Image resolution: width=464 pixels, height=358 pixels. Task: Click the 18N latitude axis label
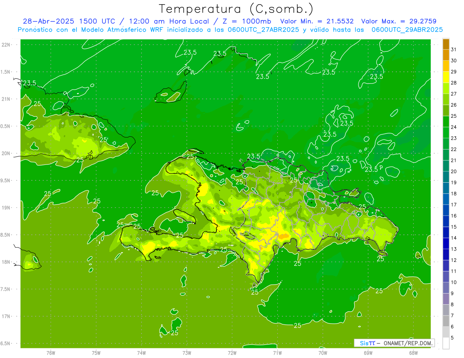click(6, 262)
